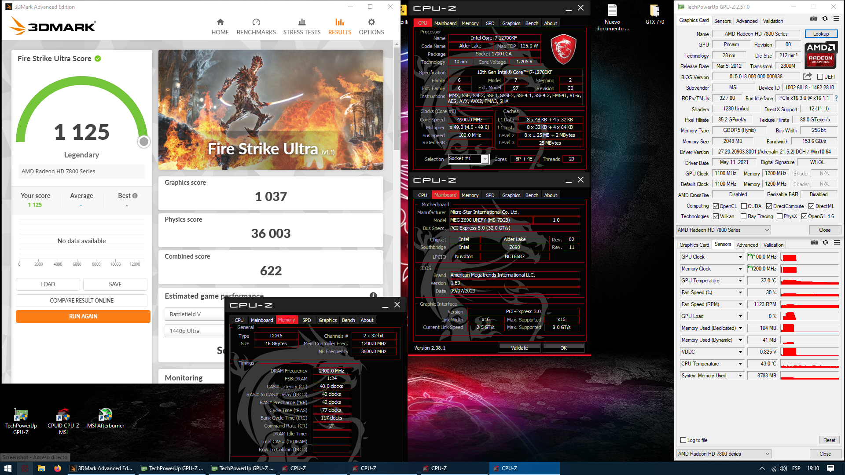Toggle PhysX checkbox in GPU-Z
The image size is (845, 475).
[780, 216]
